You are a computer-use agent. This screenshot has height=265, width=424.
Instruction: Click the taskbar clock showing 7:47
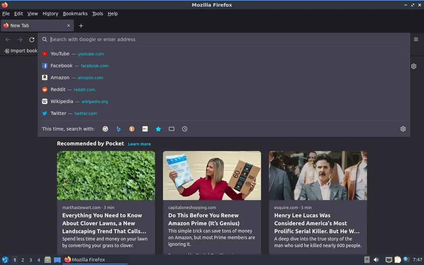click(417, 260)
